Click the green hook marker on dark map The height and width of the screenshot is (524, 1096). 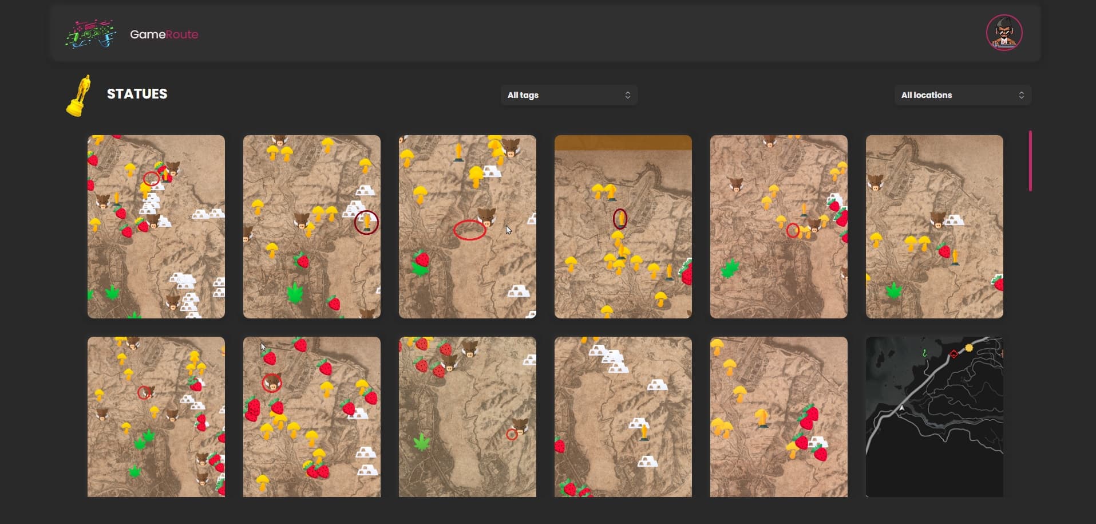[x=924, y=353]
